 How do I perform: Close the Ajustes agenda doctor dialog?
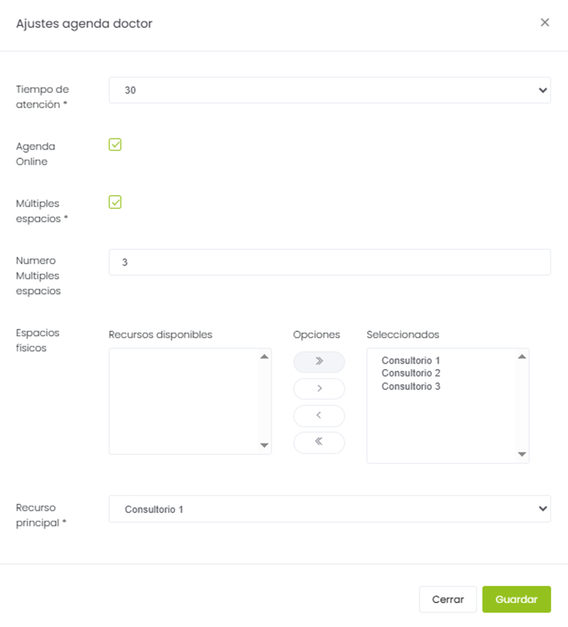click(545, 22)
